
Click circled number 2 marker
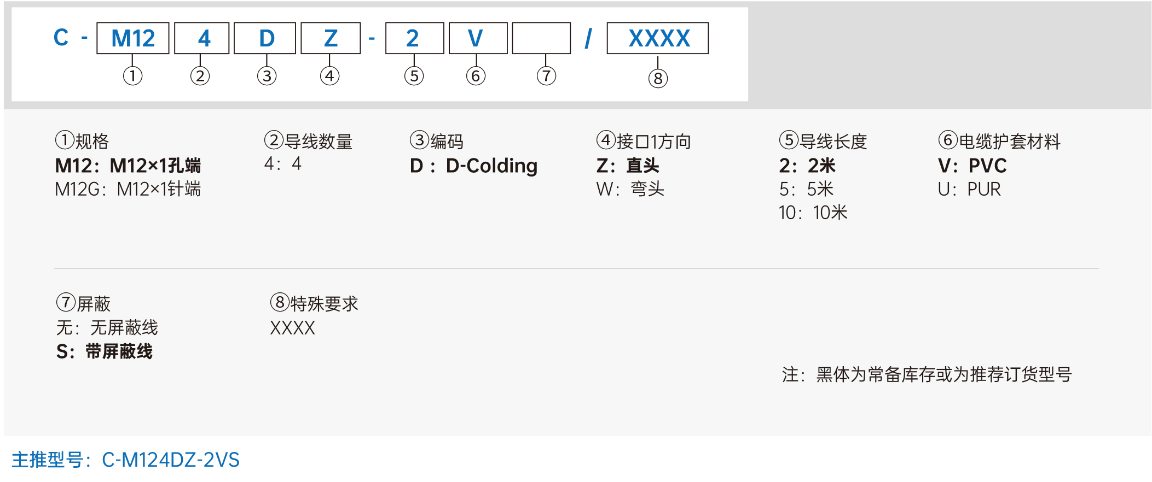[200, 75]
